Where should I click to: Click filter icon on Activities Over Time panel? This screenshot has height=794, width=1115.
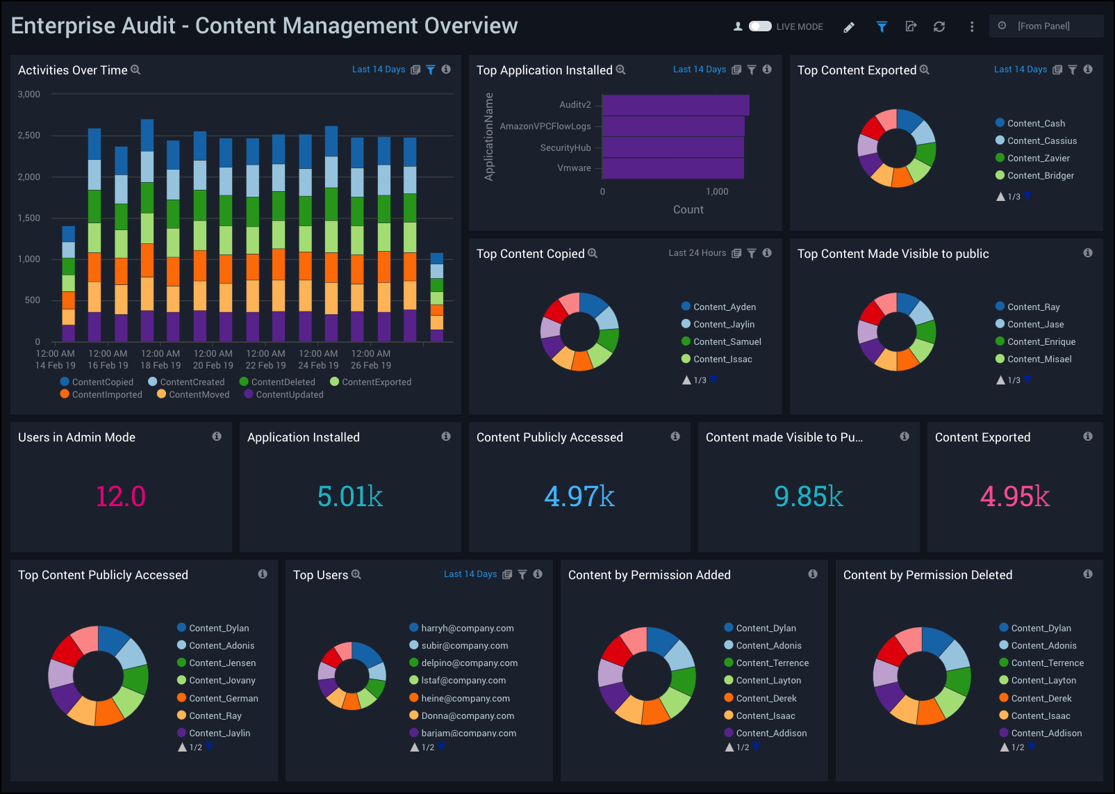[431, 70]
